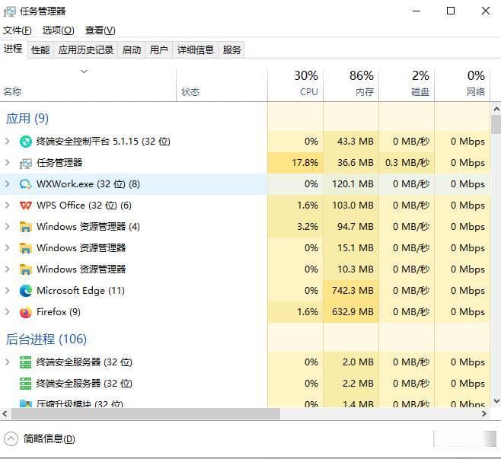Click the 15.1 MB Windows 资源管理器 icon
This screenshot has width=501, height=459.
[x=26, y=248]
